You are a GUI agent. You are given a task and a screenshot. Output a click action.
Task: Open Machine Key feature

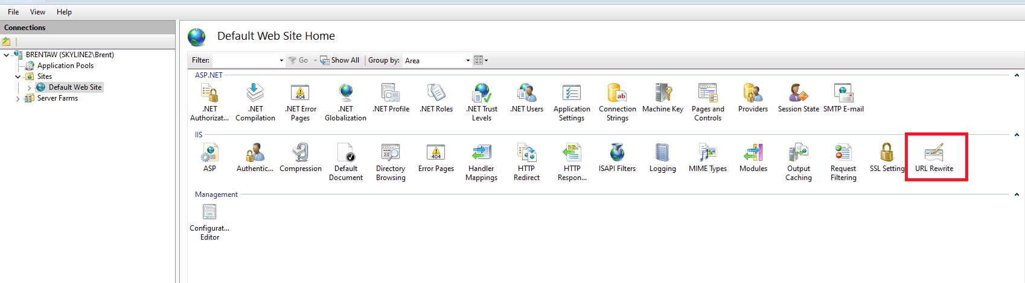(663, 98)
